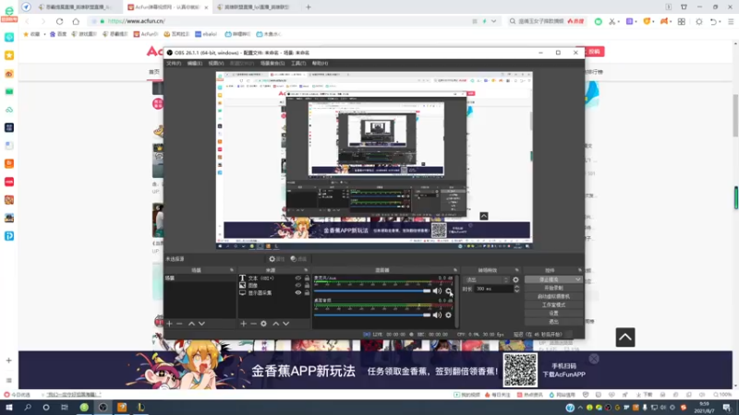
Task: Open the browser hamburger main menu
Action: 731,21
